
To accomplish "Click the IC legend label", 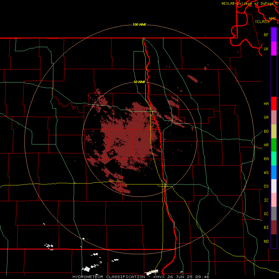I will (x=266, y=200).
